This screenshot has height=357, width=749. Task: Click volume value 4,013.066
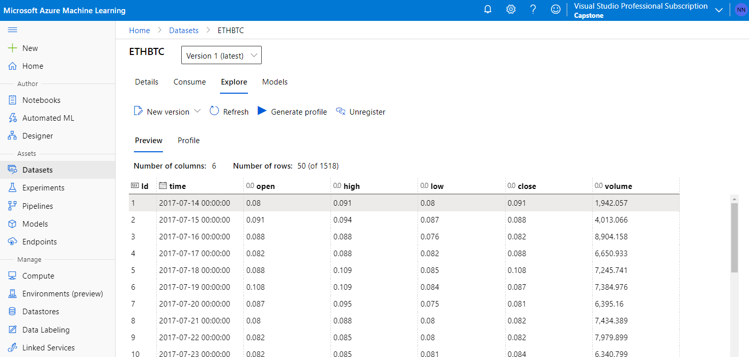611,220
